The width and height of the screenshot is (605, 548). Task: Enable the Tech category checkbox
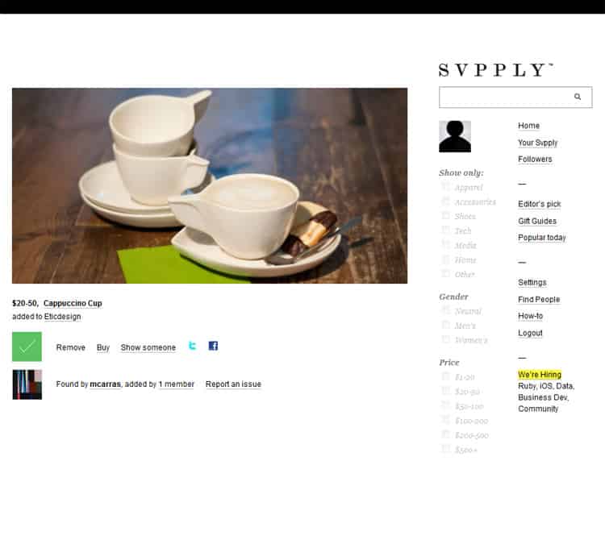pyautogui.click(x=445, y=230)
